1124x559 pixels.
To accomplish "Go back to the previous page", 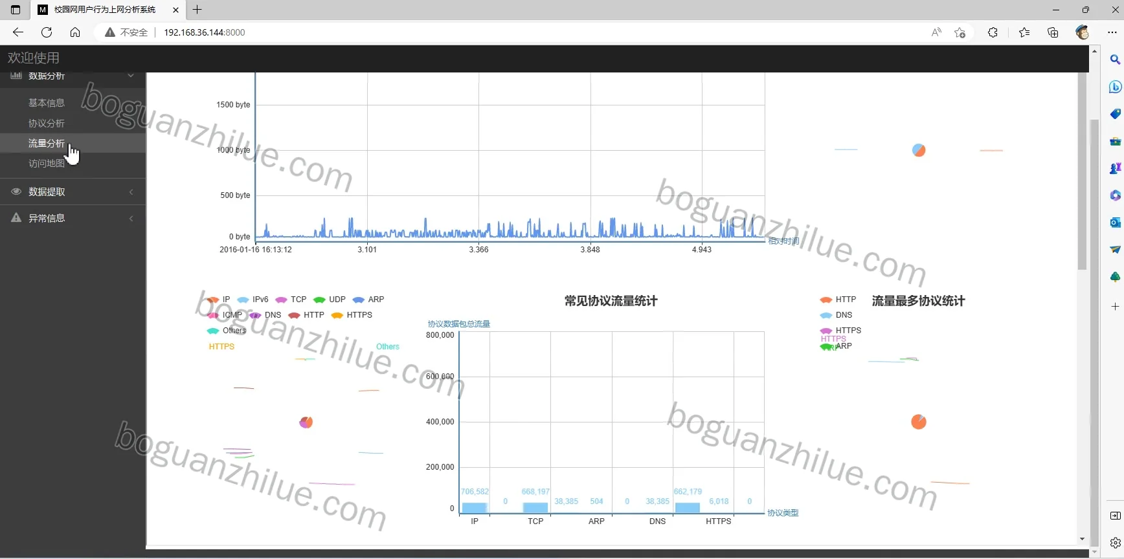I will [17, 32].
